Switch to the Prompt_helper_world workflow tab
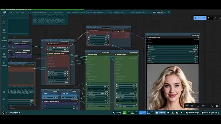Screen dimensions: 221x124 click(17, 12)
